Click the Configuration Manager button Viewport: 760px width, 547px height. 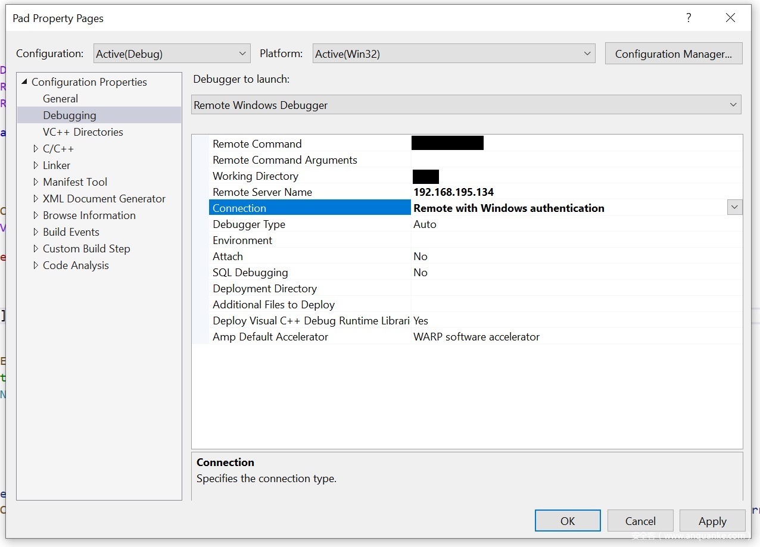(673, 54)
